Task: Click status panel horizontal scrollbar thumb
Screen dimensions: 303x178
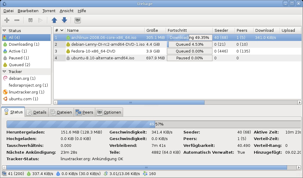Action: pos(146,167)
